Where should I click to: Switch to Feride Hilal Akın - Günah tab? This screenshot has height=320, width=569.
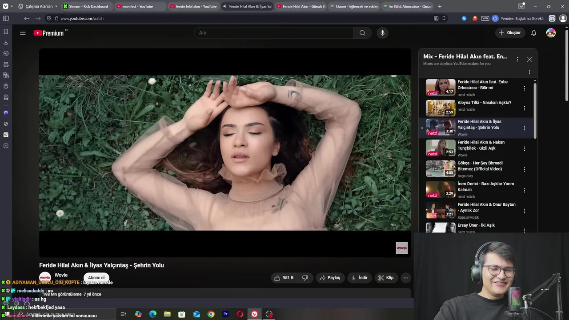301,6
